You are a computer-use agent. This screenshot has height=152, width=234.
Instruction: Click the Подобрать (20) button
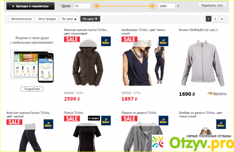pos(212,5)
